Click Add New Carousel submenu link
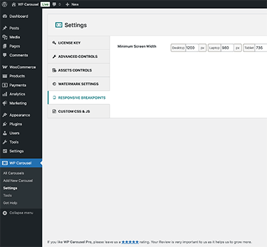Viewport: 267px width, 247px height. coord(18,181)
